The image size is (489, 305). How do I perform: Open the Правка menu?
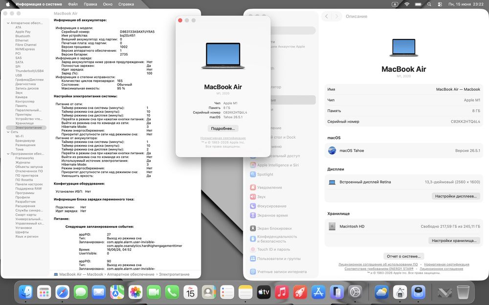90,4
